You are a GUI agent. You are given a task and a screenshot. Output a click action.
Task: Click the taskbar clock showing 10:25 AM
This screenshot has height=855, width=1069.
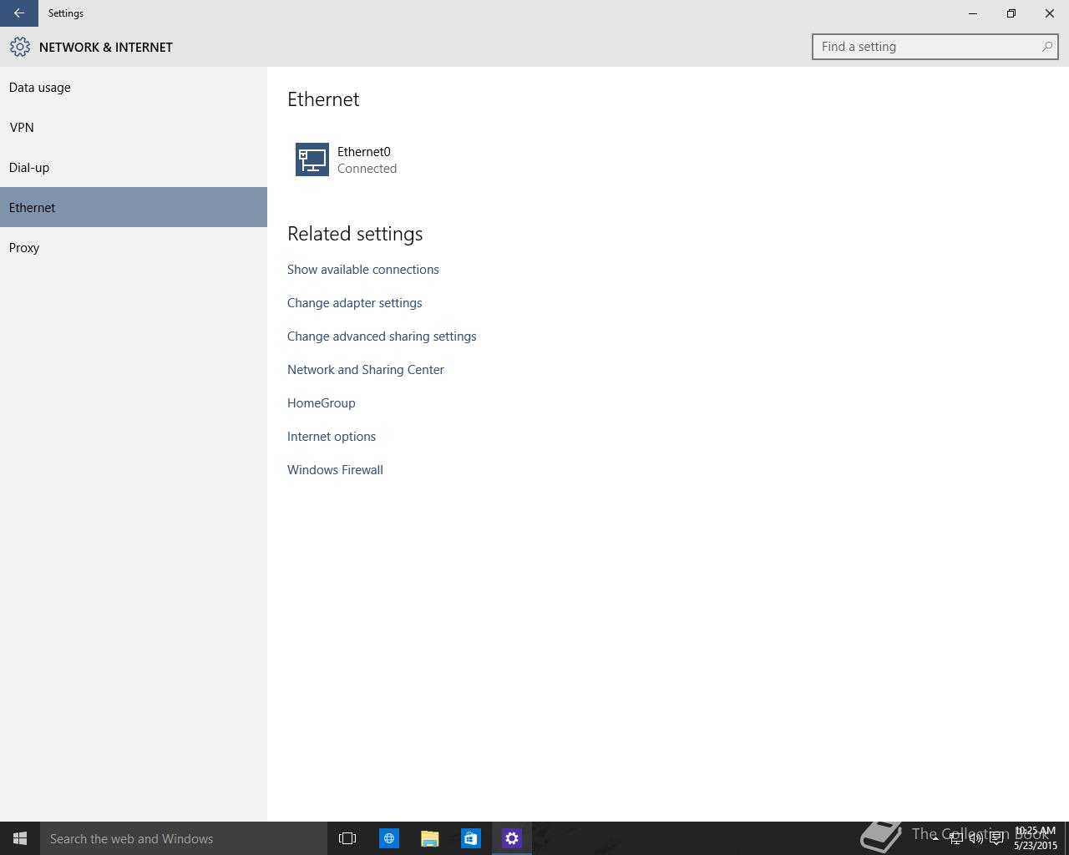1036,838
